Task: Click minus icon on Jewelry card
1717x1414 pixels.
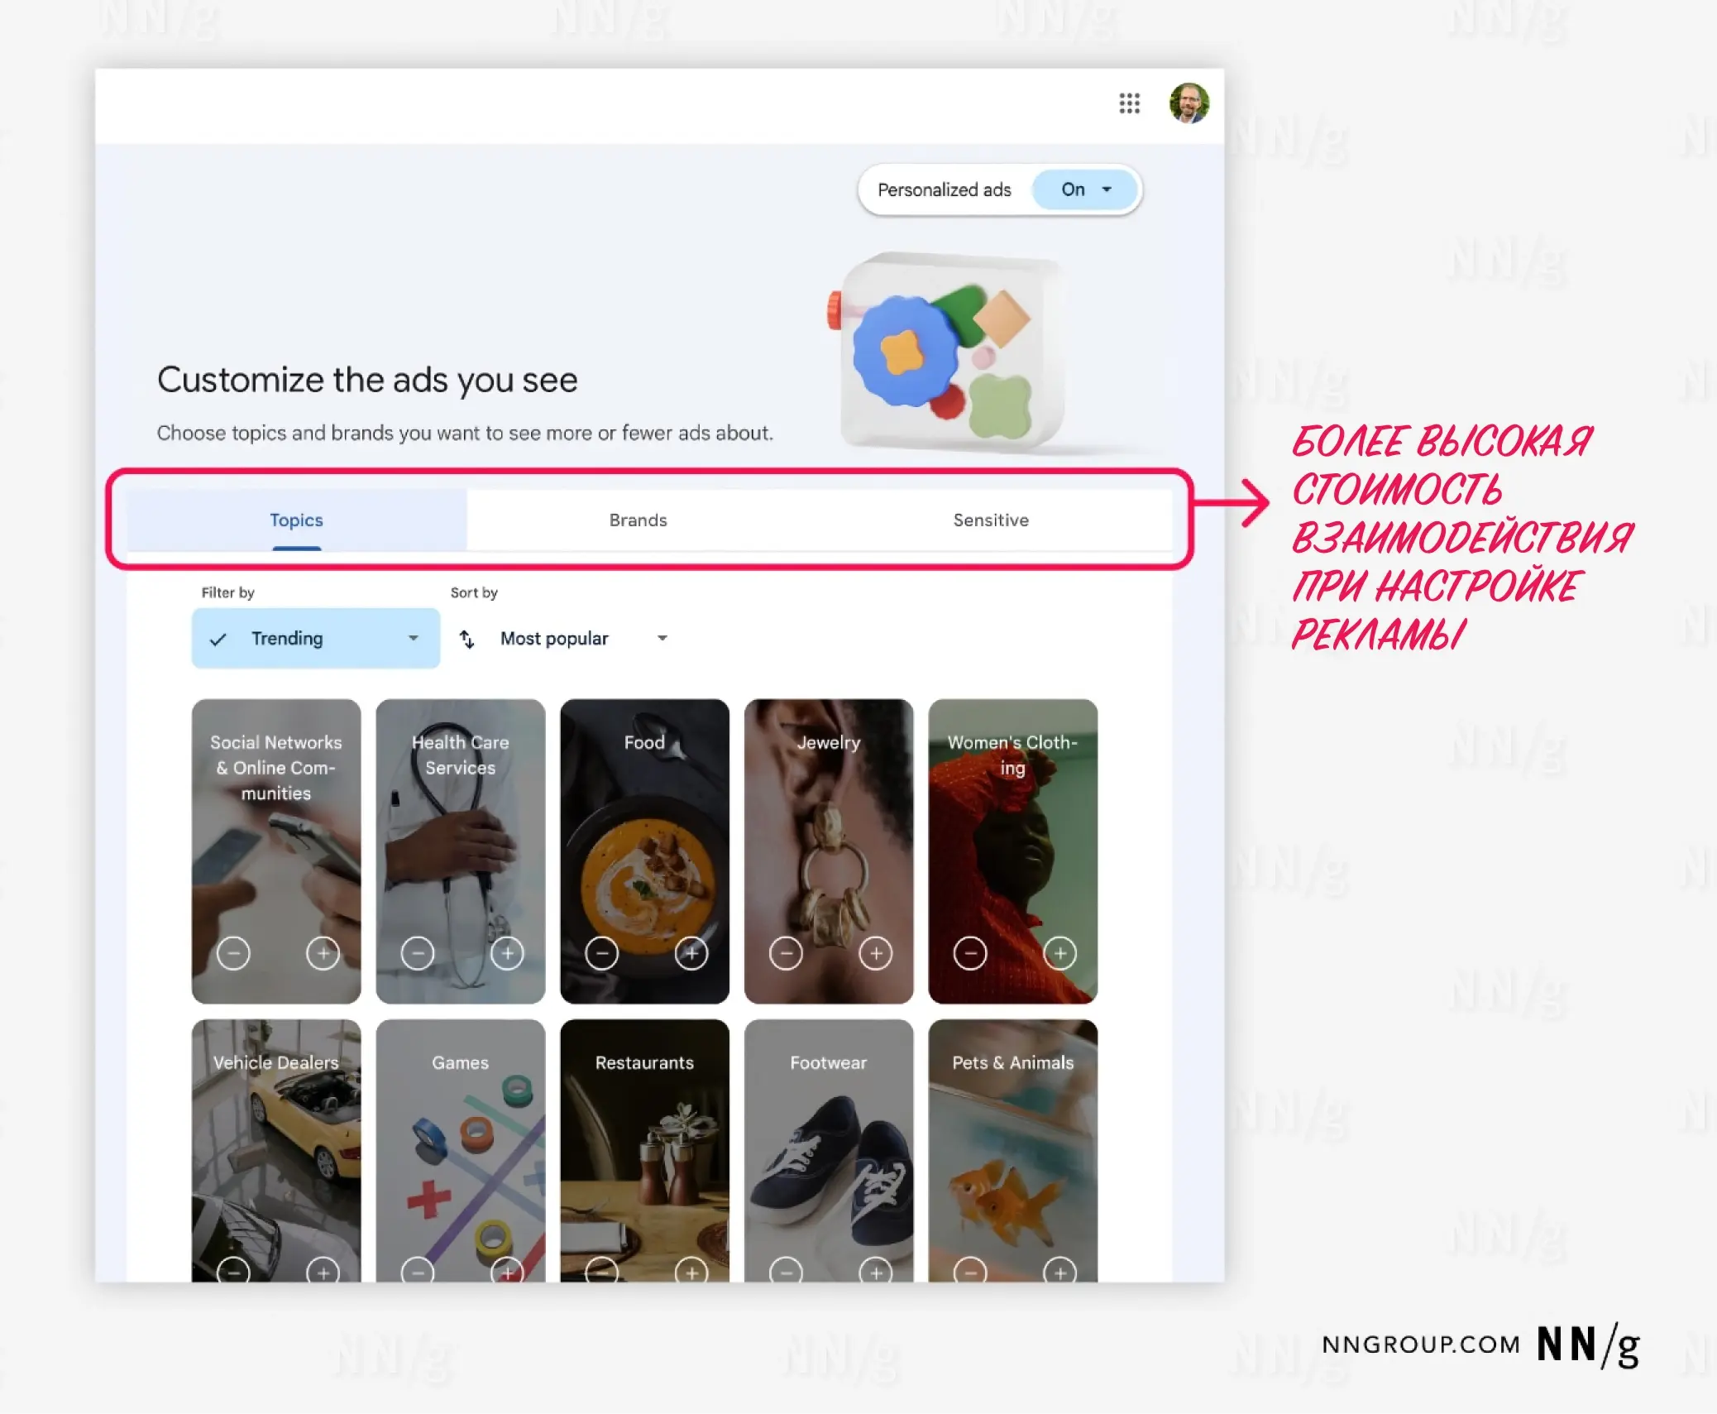Action: click(786, 953)
